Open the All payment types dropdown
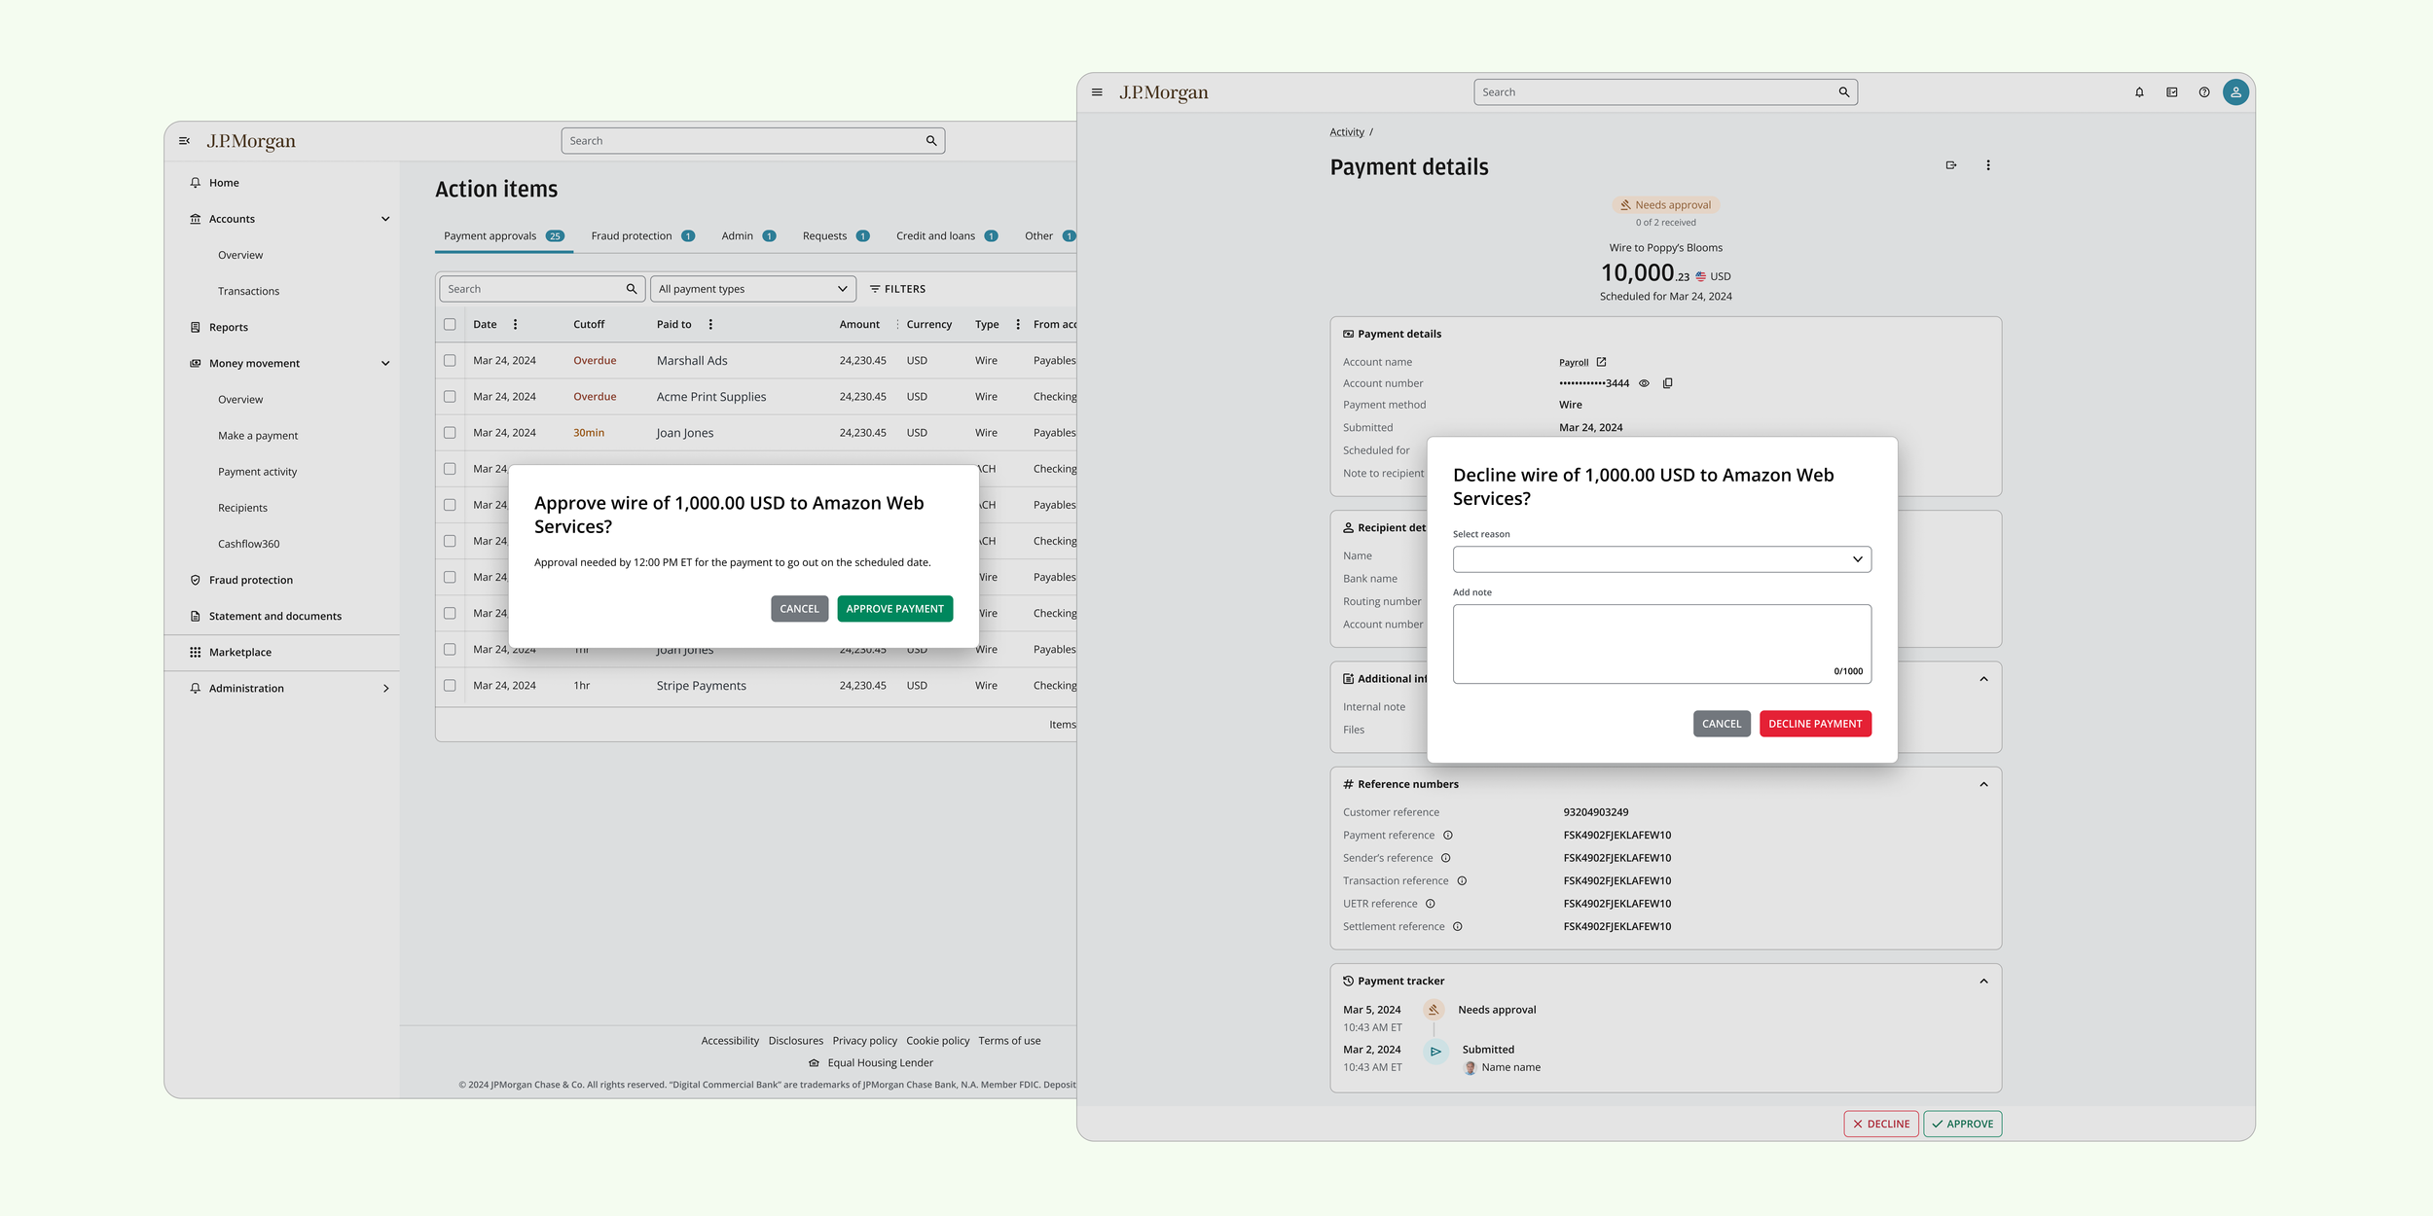Viewport: 2433px width, 1216px height. (752, 289)
